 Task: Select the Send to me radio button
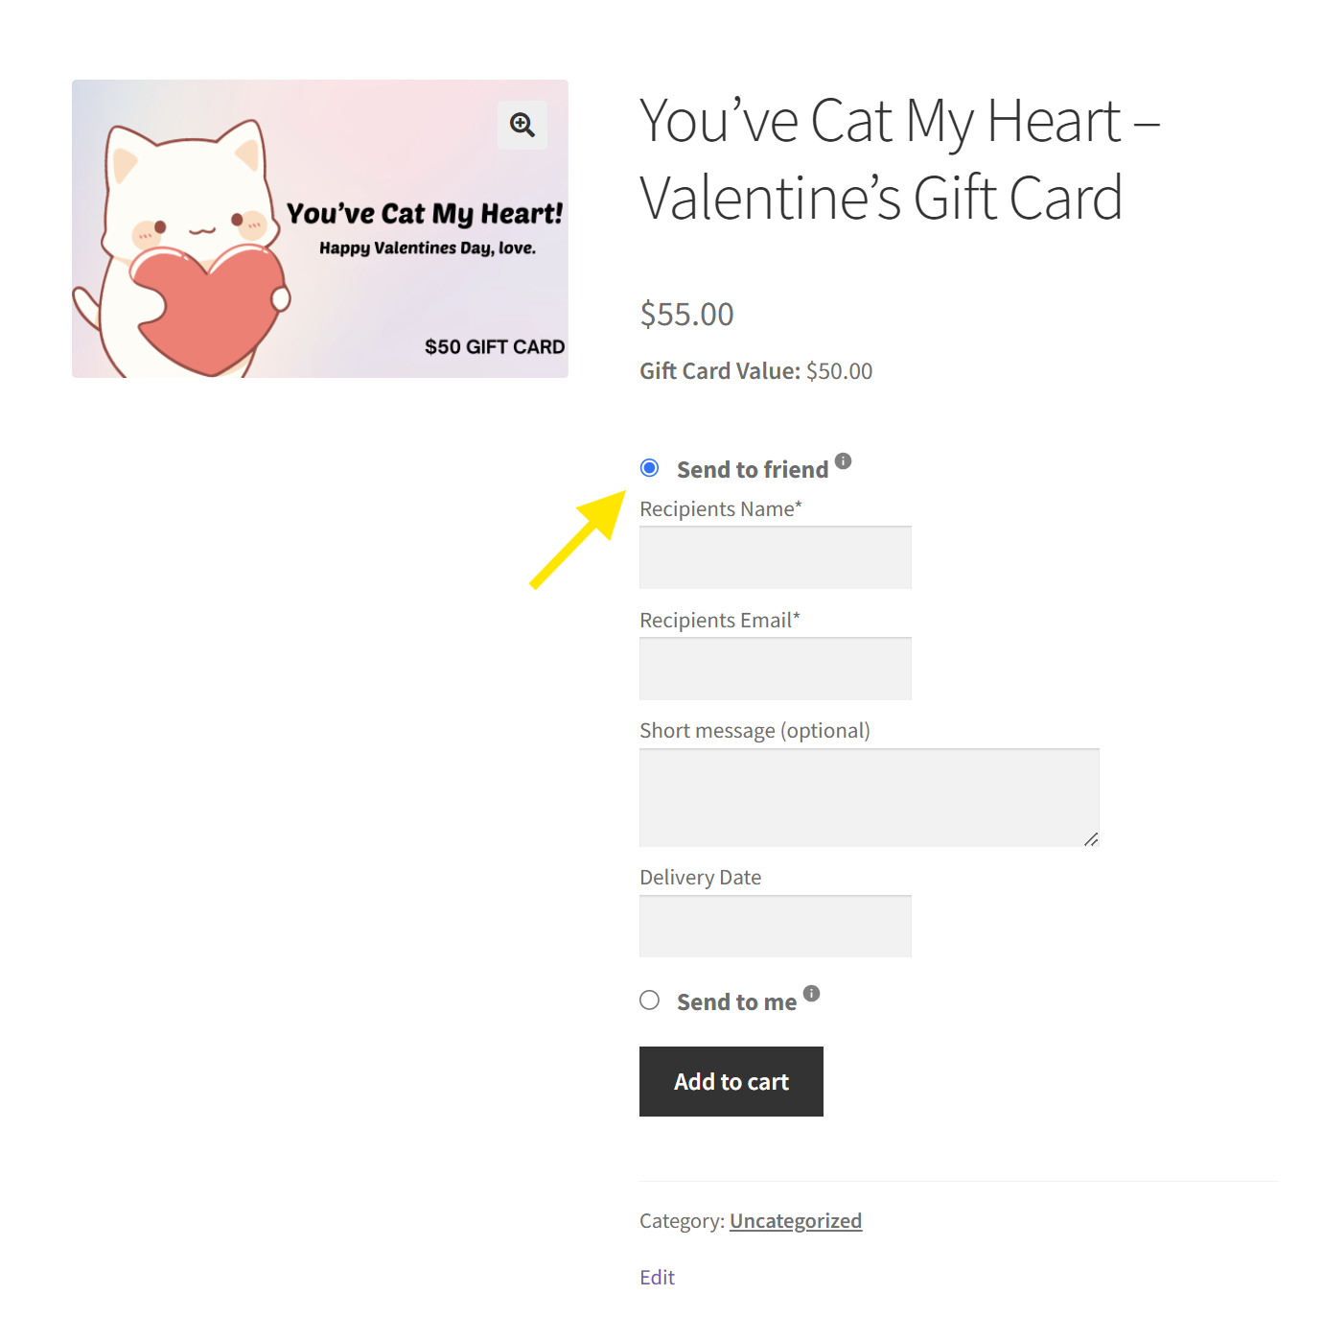[x=650, y=1000]
